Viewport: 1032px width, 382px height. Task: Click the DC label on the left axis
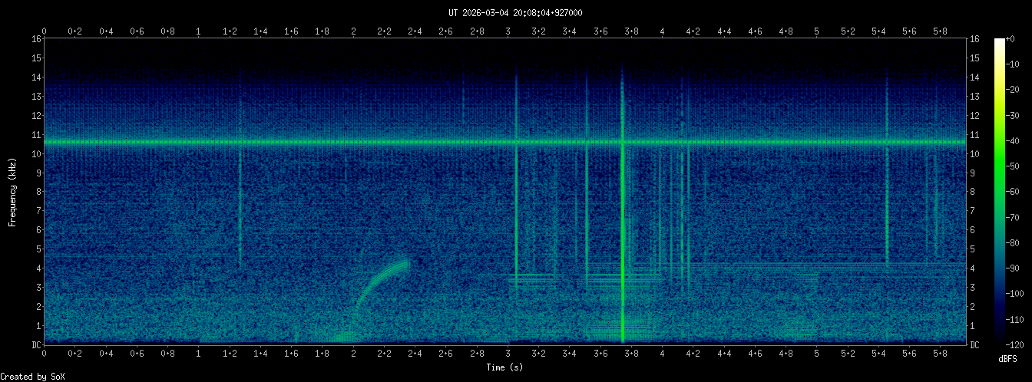(35, 345)
